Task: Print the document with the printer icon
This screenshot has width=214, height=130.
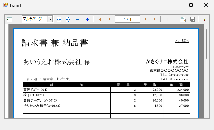Action: 183,19
